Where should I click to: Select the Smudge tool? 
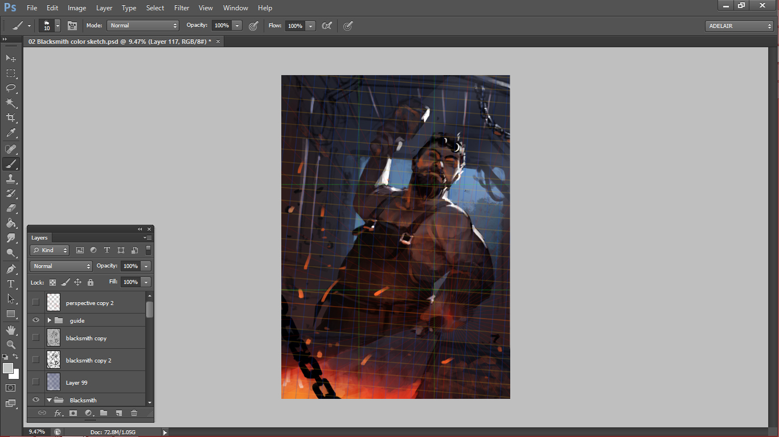point(11,238)
